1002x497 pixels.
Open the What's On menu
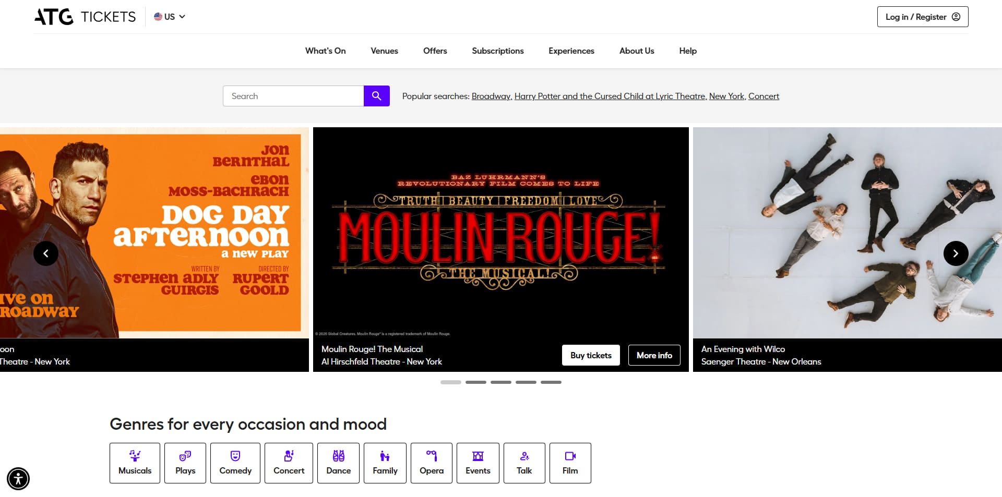(x=325, y=51)
